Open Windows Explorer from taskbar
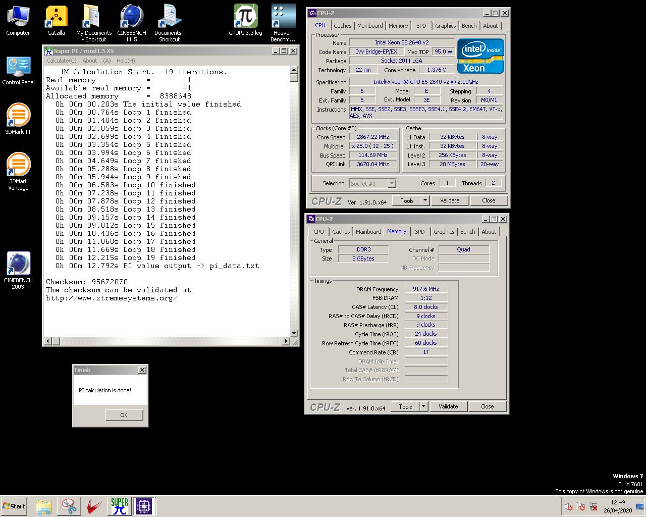Image resolution: width=646 pixels, height=517 pixels. click(44, 506)
